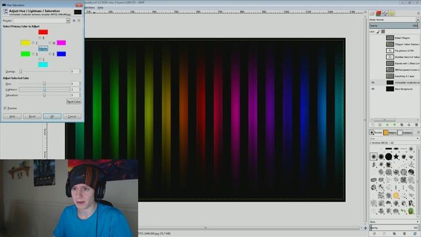The image size is (421, 237).
Task: Click the Saturation slider handle
Action: (44, 95)
